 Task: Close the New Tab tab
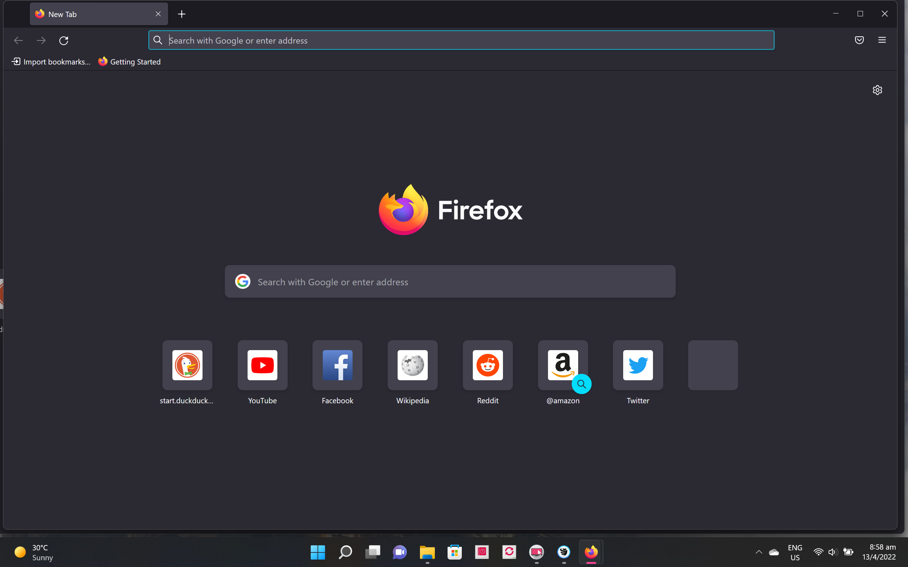158,14
